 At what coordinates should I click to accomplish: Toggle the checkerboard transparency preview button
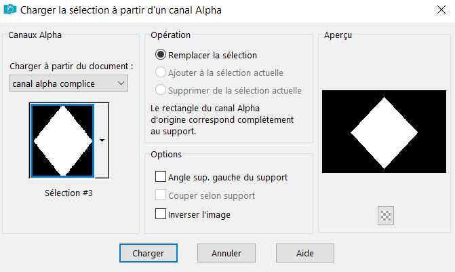click(386, 216)
